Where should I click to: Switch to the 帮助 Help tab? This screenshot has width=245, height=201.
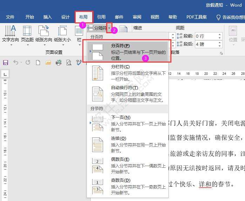click(x=173, y=17)
